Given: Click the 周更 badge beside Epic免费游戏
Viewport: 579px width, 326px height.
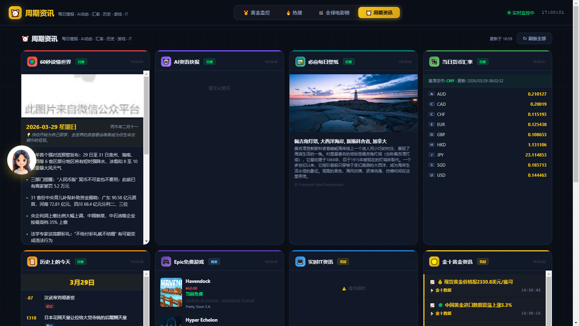Looking at the screenshot, I should pos(214,262).
